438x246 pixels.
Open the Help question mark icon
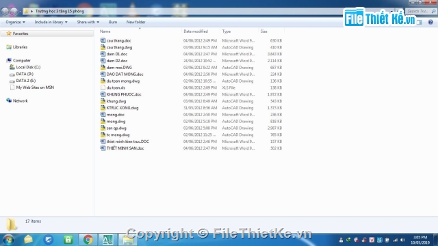[430, 22]
